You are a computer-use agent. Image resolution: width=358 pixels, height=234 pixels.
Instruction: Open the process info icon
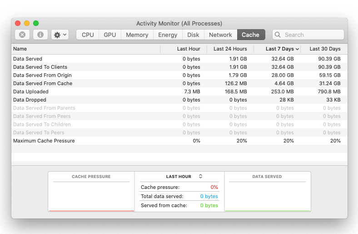40,35
